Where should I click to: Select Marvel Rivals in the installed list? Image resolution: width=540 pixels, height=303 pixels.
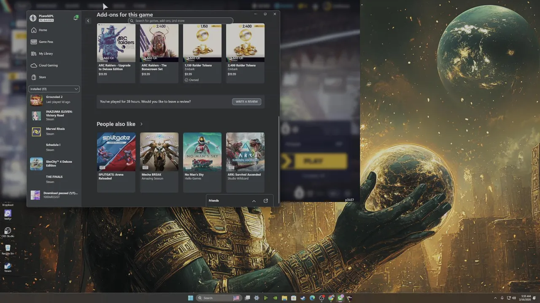pyautogui.click(x=54, y=131)
